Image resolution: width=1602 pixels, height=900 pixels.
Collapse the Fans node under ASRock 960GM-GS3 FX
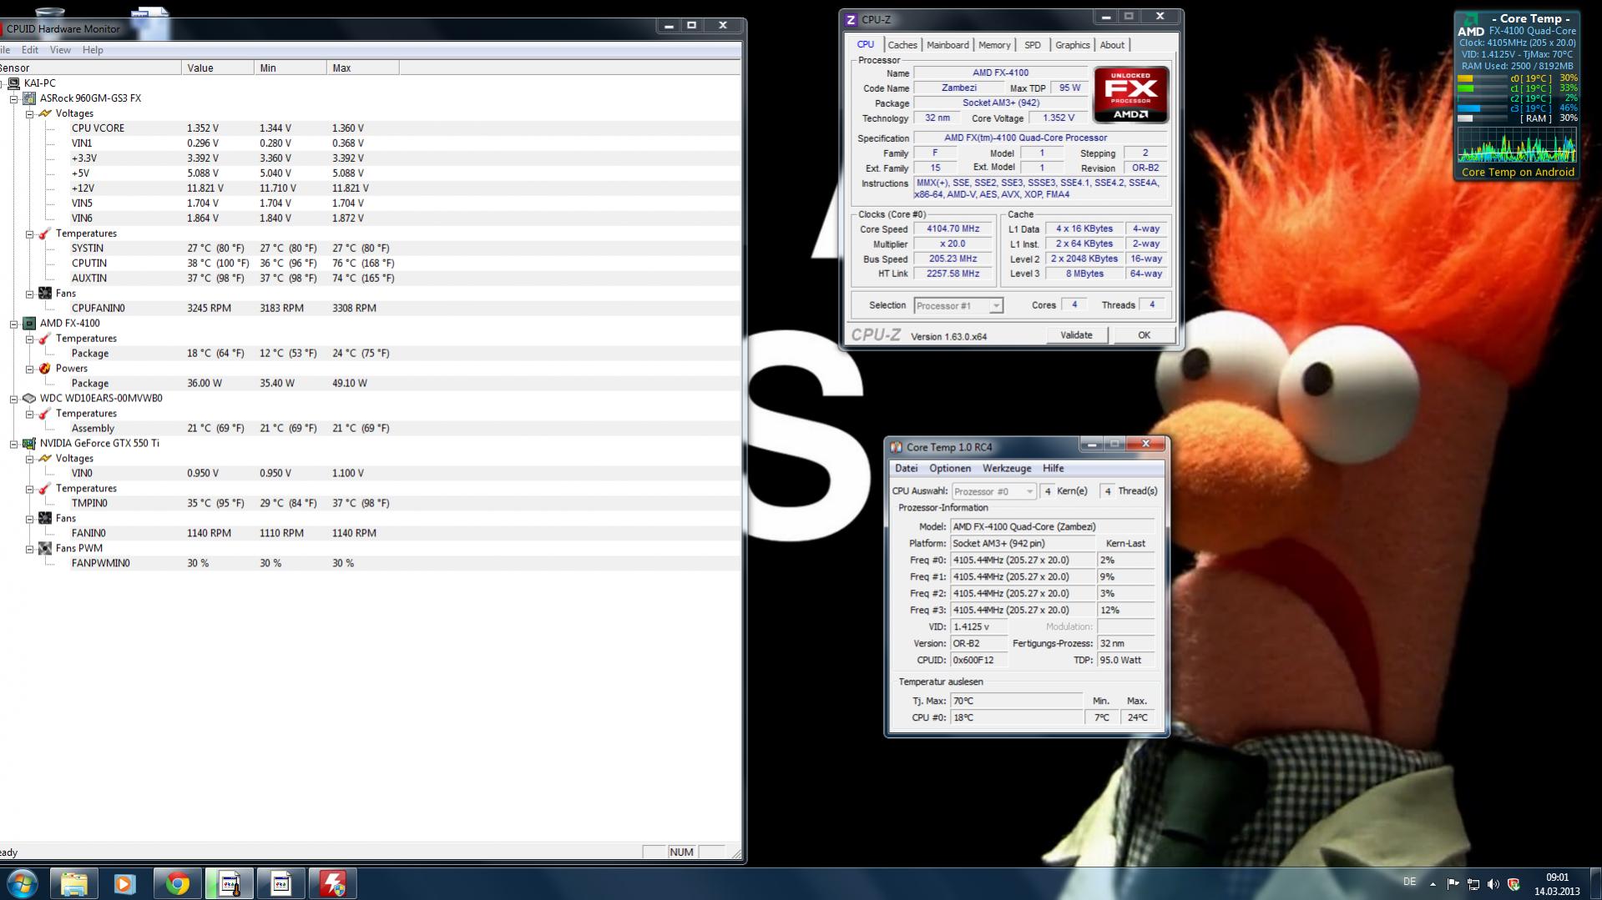[29, 294]
